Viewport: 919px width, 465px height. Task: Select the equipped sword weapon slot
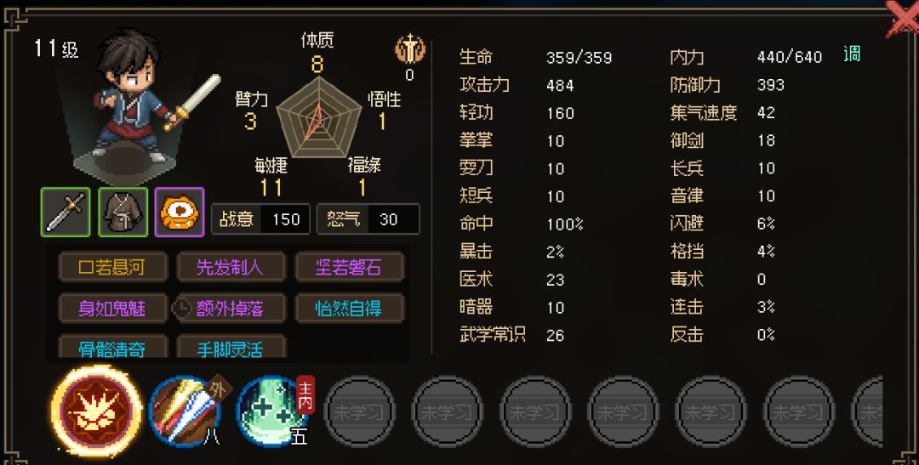[x=66, y=212]
